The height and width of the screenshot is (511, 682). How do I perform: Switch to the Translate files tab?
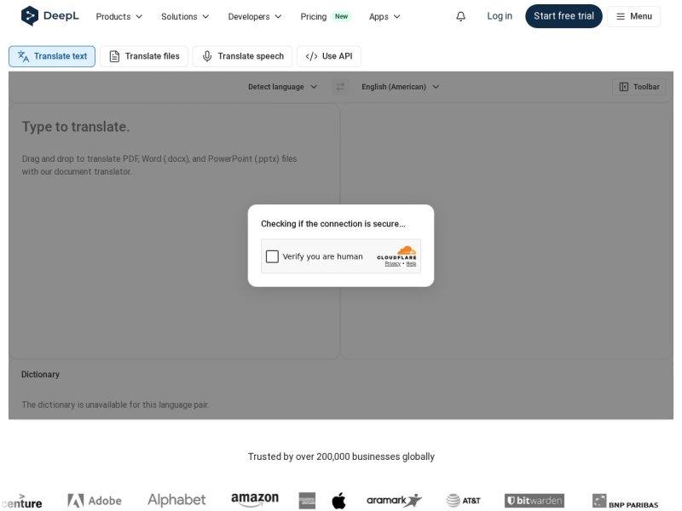[144, 56]
